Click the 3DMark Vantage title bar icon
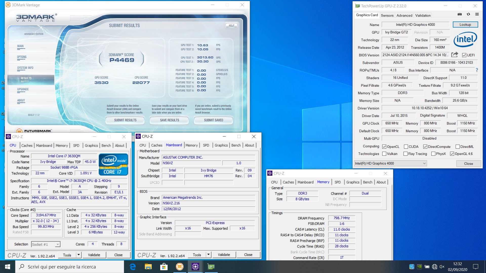 [x=8, y=5]
